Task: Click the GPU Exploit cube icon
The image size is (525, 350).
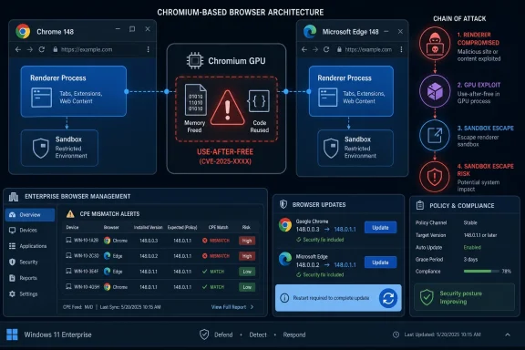Action: (x=435, y=91)
